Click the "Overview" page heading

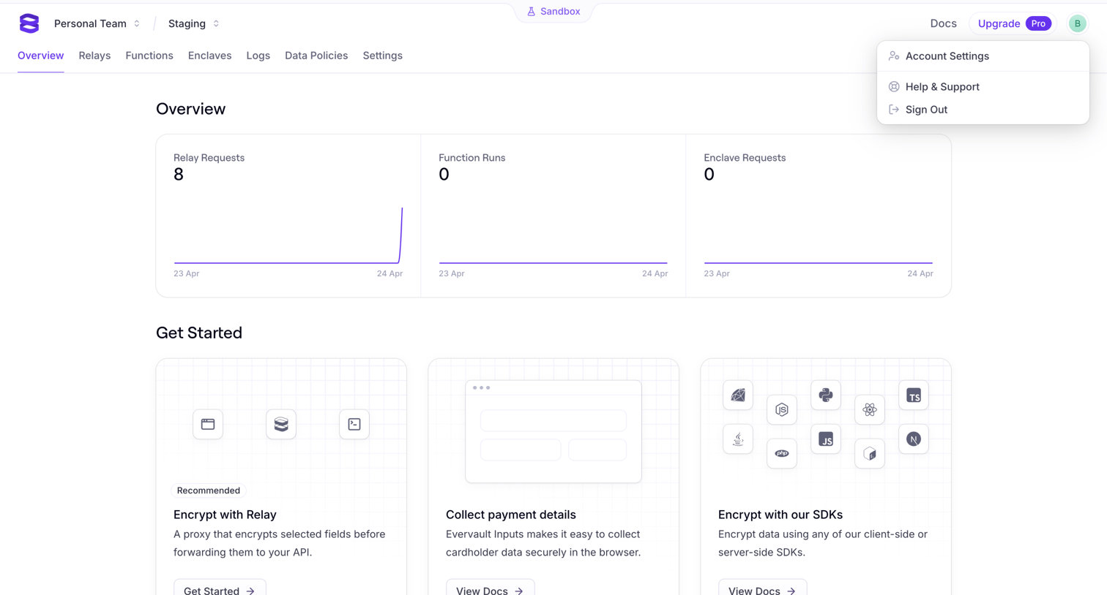[190, 109]
